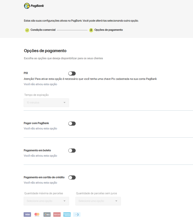Open the Tempo de expiração dropdown

(x=46, y=103)
